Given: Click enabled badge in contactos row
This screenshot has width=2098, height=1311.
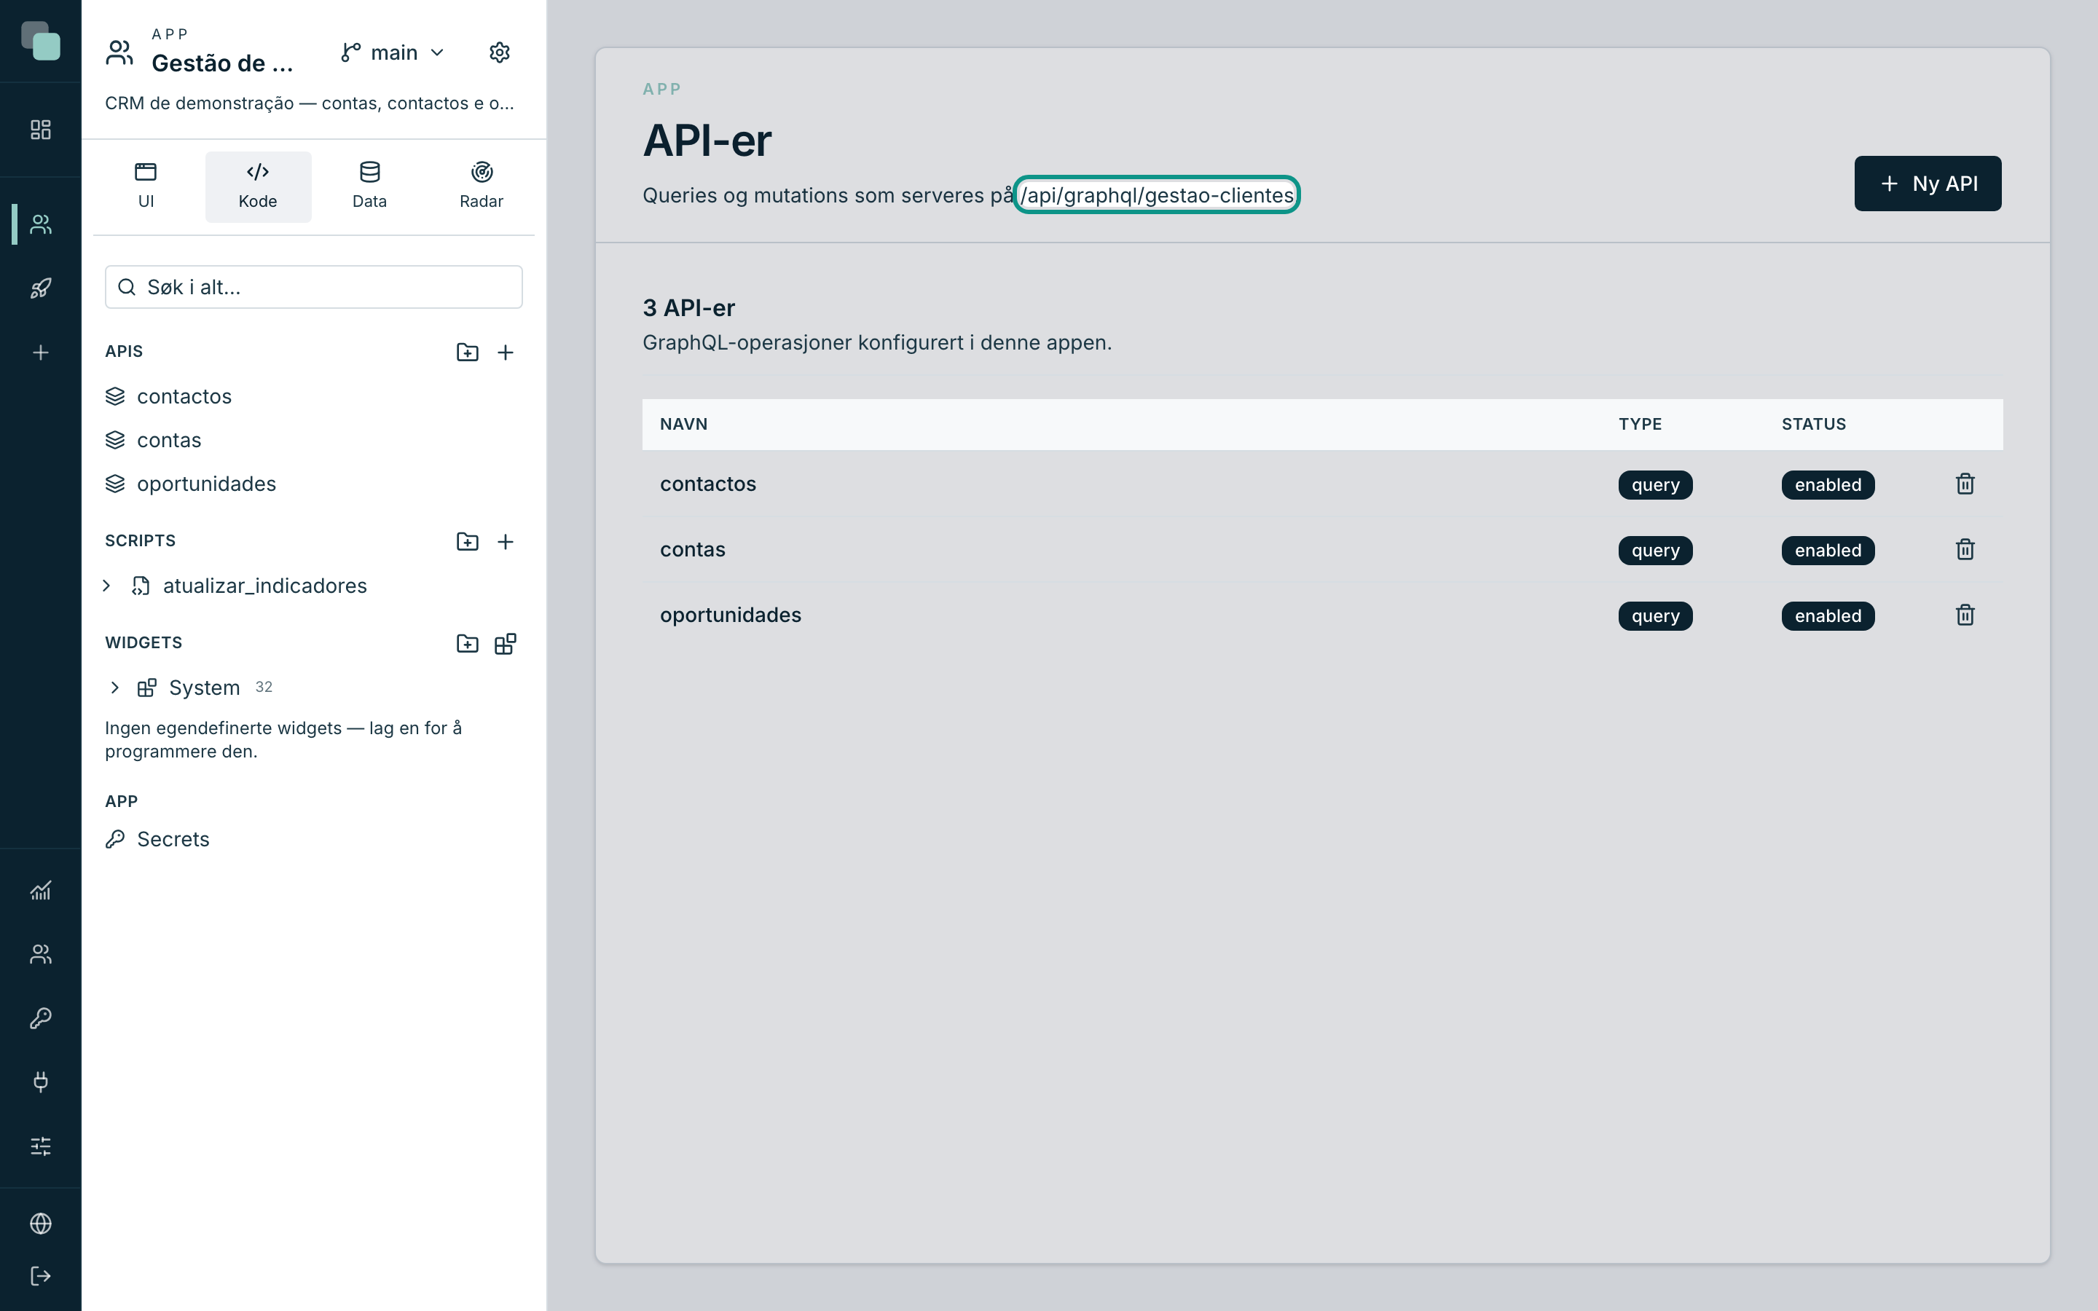Looking at the screenshot, I should (1828, 484).
